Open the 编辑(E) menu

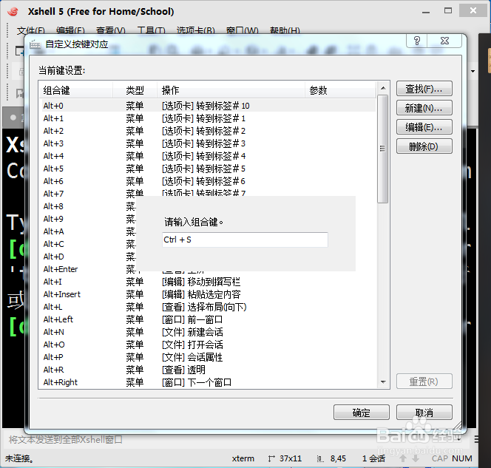click(x=70, y=30)
